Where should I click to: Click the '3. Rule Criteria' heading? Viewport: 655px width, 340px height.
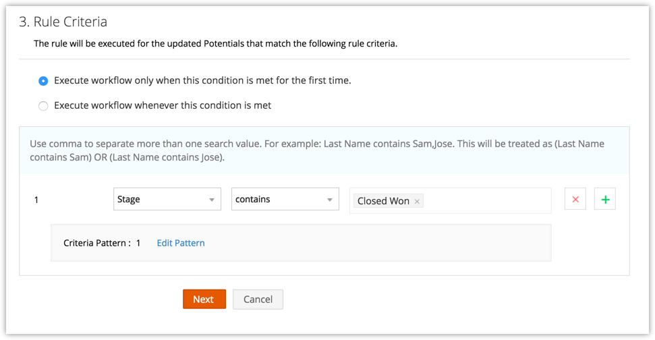63,22
